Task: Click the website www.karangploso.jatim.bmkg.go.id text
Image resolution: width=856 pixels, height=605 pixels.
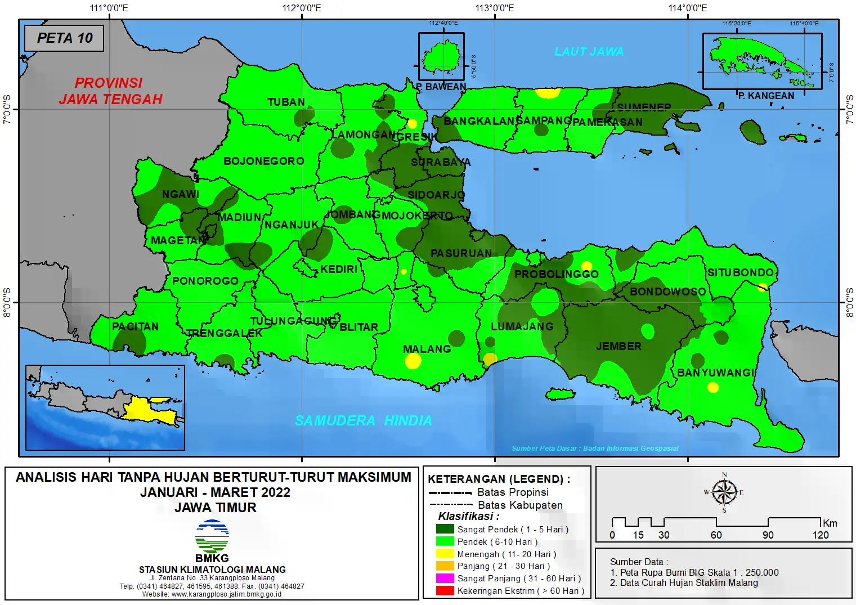Action: pyautogui.click(x=212, y=594)
